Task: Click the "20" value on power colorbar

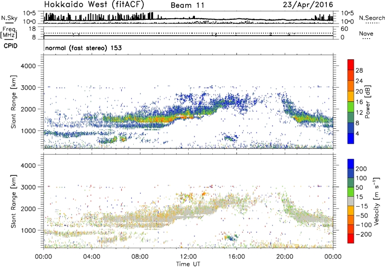Action: [359, 92]
